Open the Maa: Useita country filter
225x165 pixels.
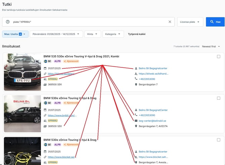pyautogui.click(x=15, y=34)
